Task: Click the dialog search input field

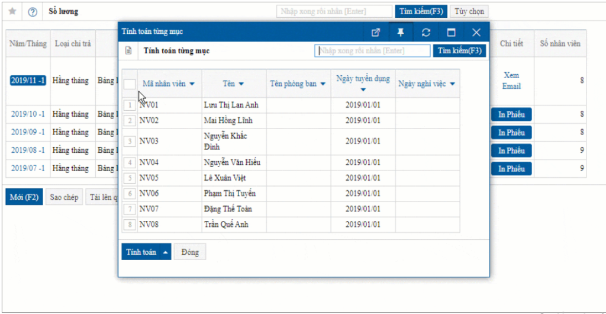Action: [373, 51]
